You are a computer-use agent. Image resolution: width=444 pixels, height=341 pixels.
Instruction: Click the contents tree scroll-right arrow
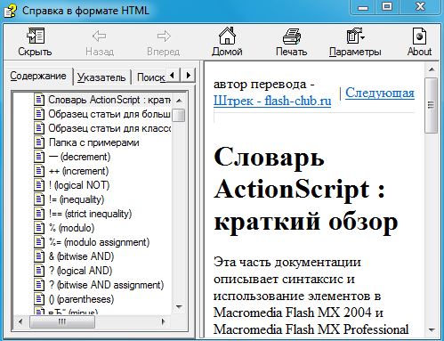point(163,321)
